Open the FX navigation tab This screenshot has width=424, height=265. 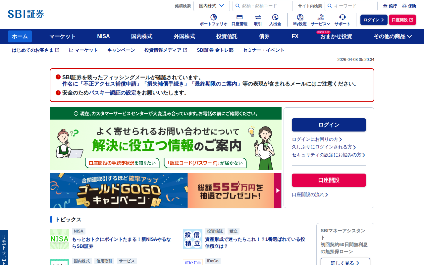(x=295, y=36)
